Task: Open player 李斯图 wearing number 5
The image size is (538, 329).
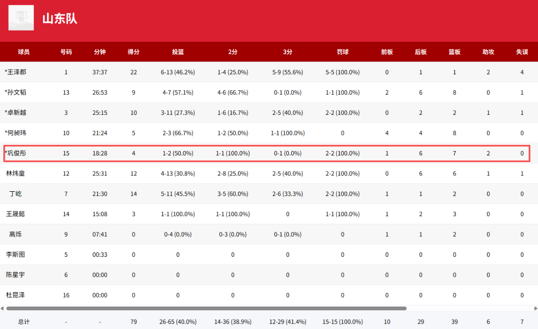Action: 15,254
